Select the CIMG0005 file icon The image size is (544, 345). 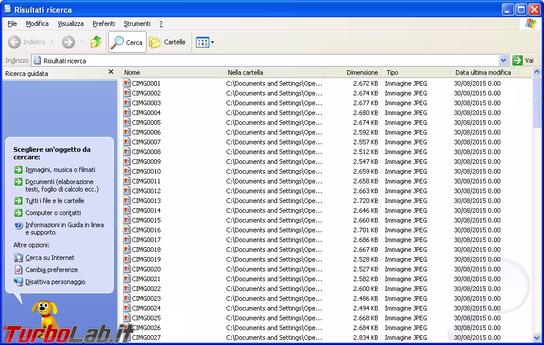point(127,122)
